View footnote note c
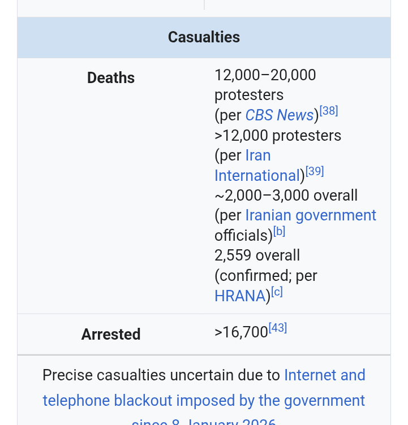The image size is (408, 425). point(277,292)
